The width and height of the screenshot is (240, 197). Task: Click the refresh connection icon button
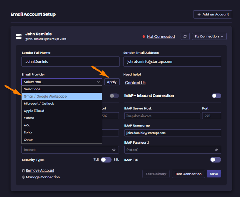point(185,37)
